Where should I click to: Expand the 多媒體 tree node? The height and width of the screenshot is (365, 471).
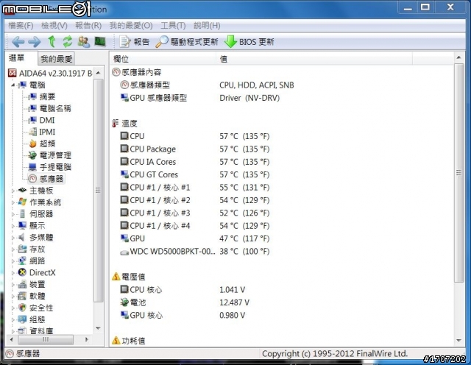pos(13,238)
